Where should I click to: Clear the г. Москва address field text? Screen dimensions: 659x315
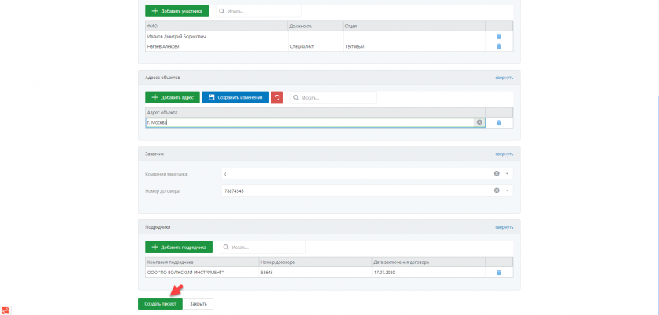[x=479, y=122]
